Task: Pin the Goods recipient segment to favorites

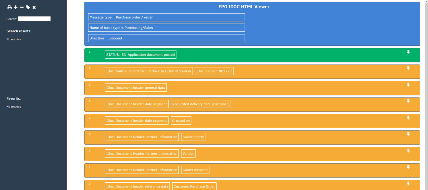Action: point(408,167)
